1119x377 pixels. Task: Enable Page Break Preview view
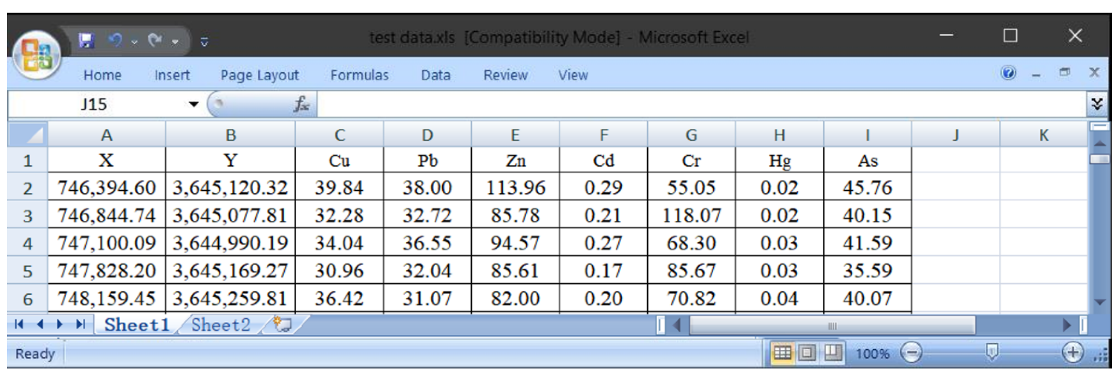point(832,353)
